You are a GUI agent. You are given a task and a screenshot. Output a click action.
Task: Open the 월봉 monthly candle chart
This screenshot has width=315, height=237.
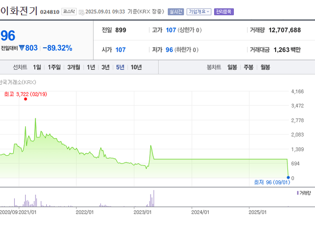(265, 68)
